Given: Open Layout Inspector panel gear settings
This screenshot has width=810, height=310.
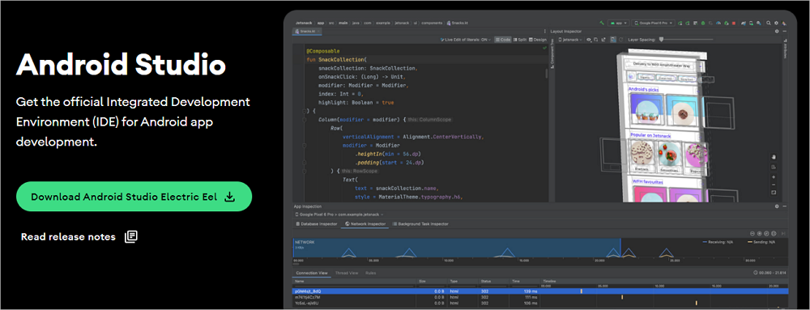Looking at the screenshot, I should point(777,32).
